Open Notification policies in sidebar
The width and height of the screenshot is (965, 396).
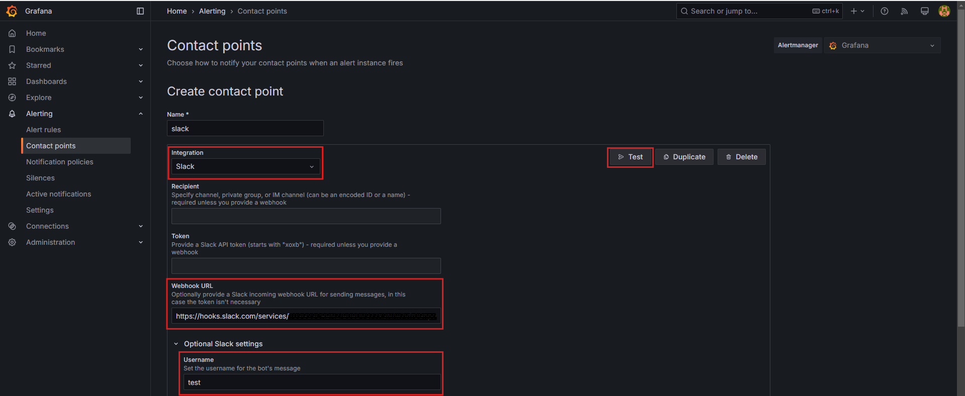point(60,162)
